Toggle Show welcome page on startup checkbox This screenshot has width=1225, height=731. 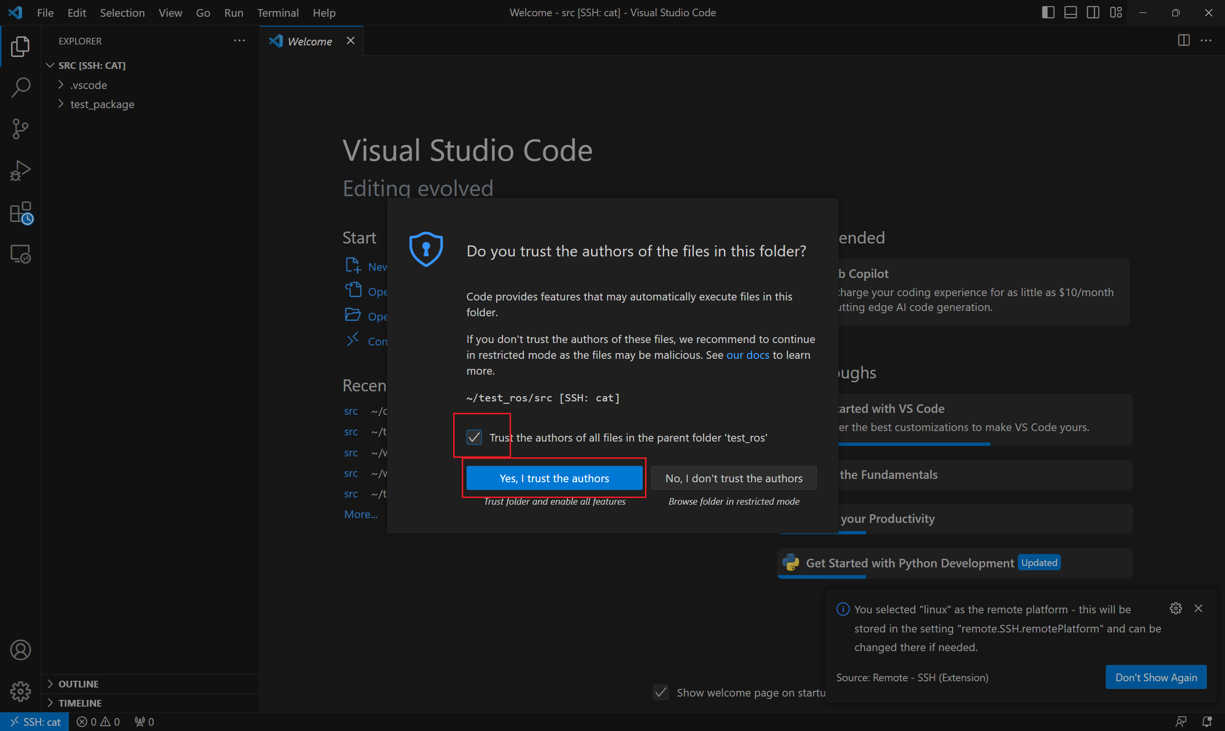[x=660, y=692]
